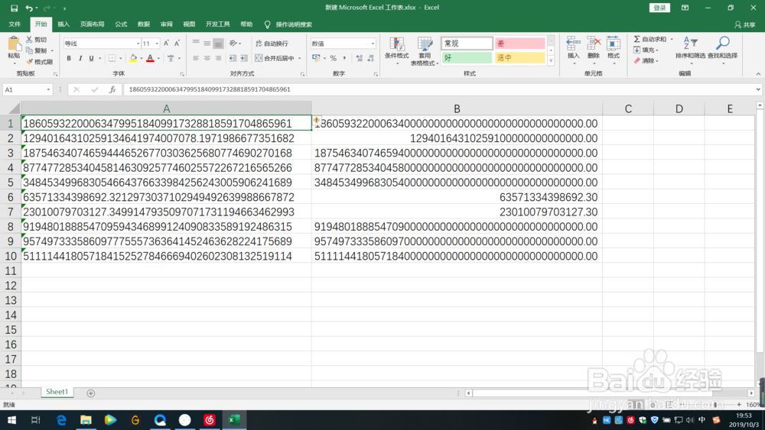Expand the cell styles gallery
Viewport: 765px width, 430px height.
point(551,61)
